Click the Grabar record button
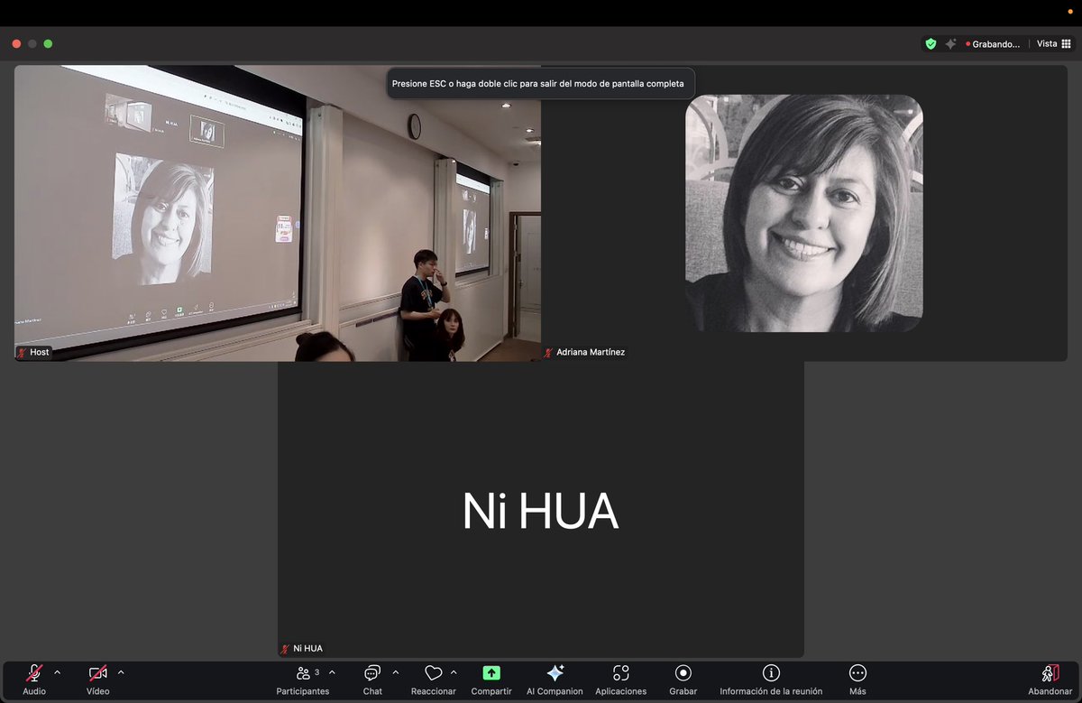The width and height of the screenshot is (1082, 703). 683,680
